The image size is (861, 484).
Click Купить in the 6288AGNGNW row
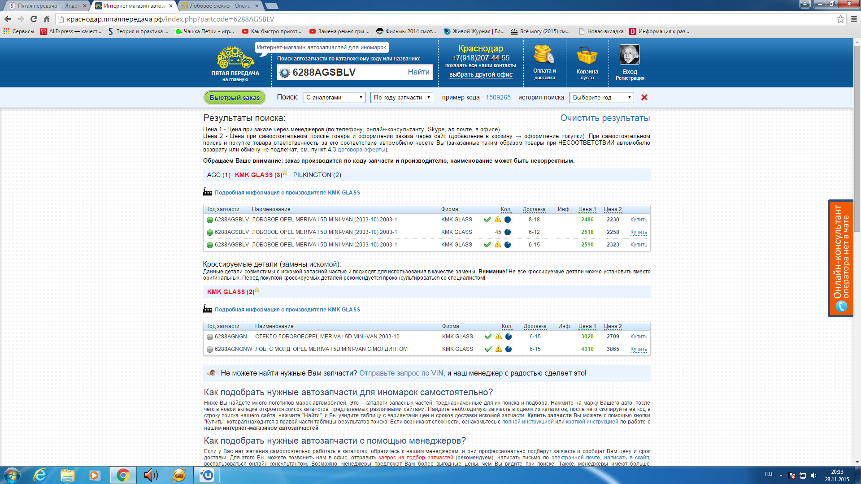[x=639, y=349]
